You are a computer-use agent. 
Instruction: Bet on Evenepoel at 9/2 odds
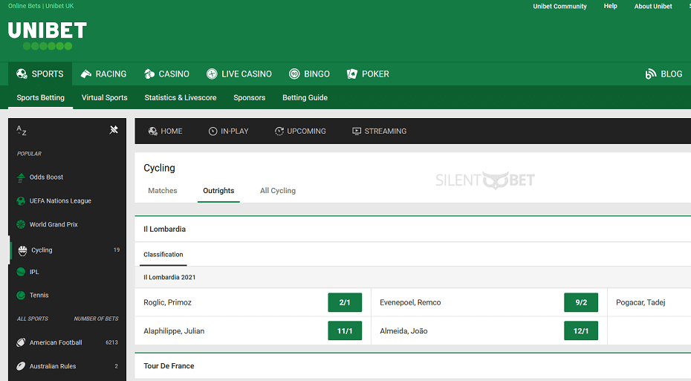tap(581, 302)
